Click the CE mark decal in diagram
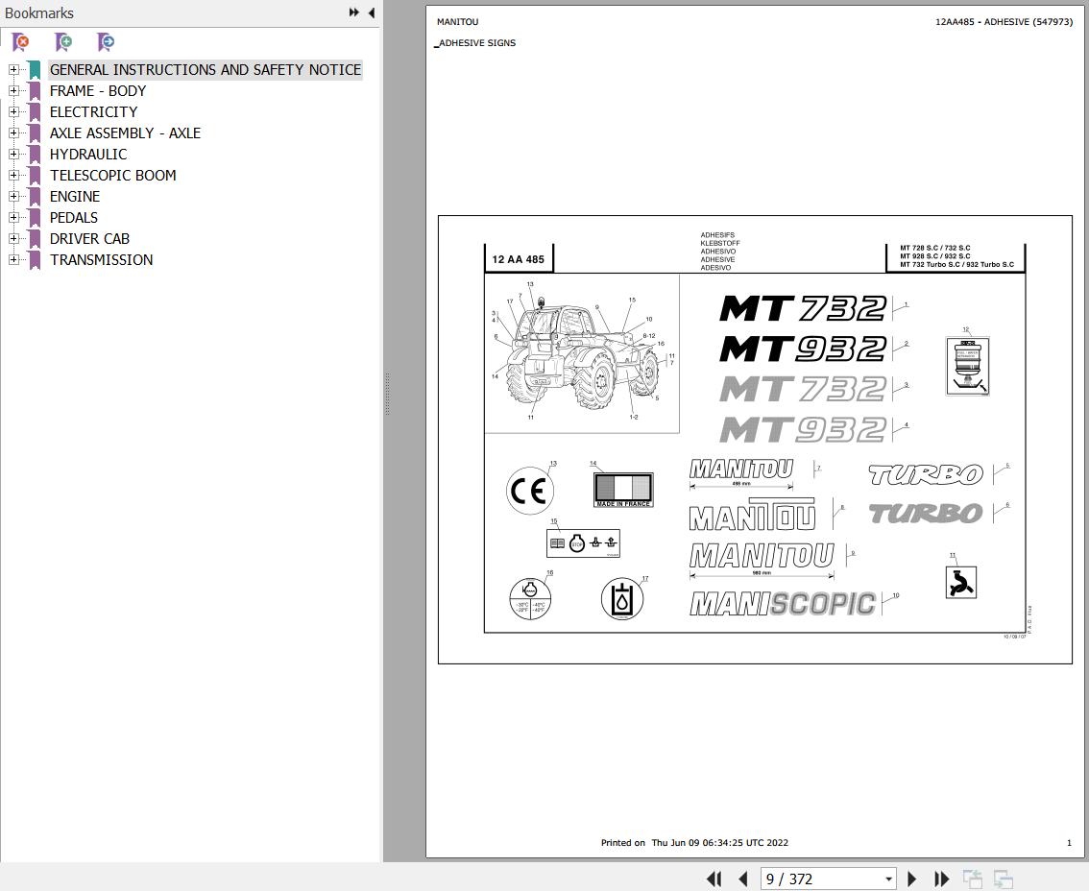Image resolution: width=1089 pixels, height=891 pixels. 530,491
